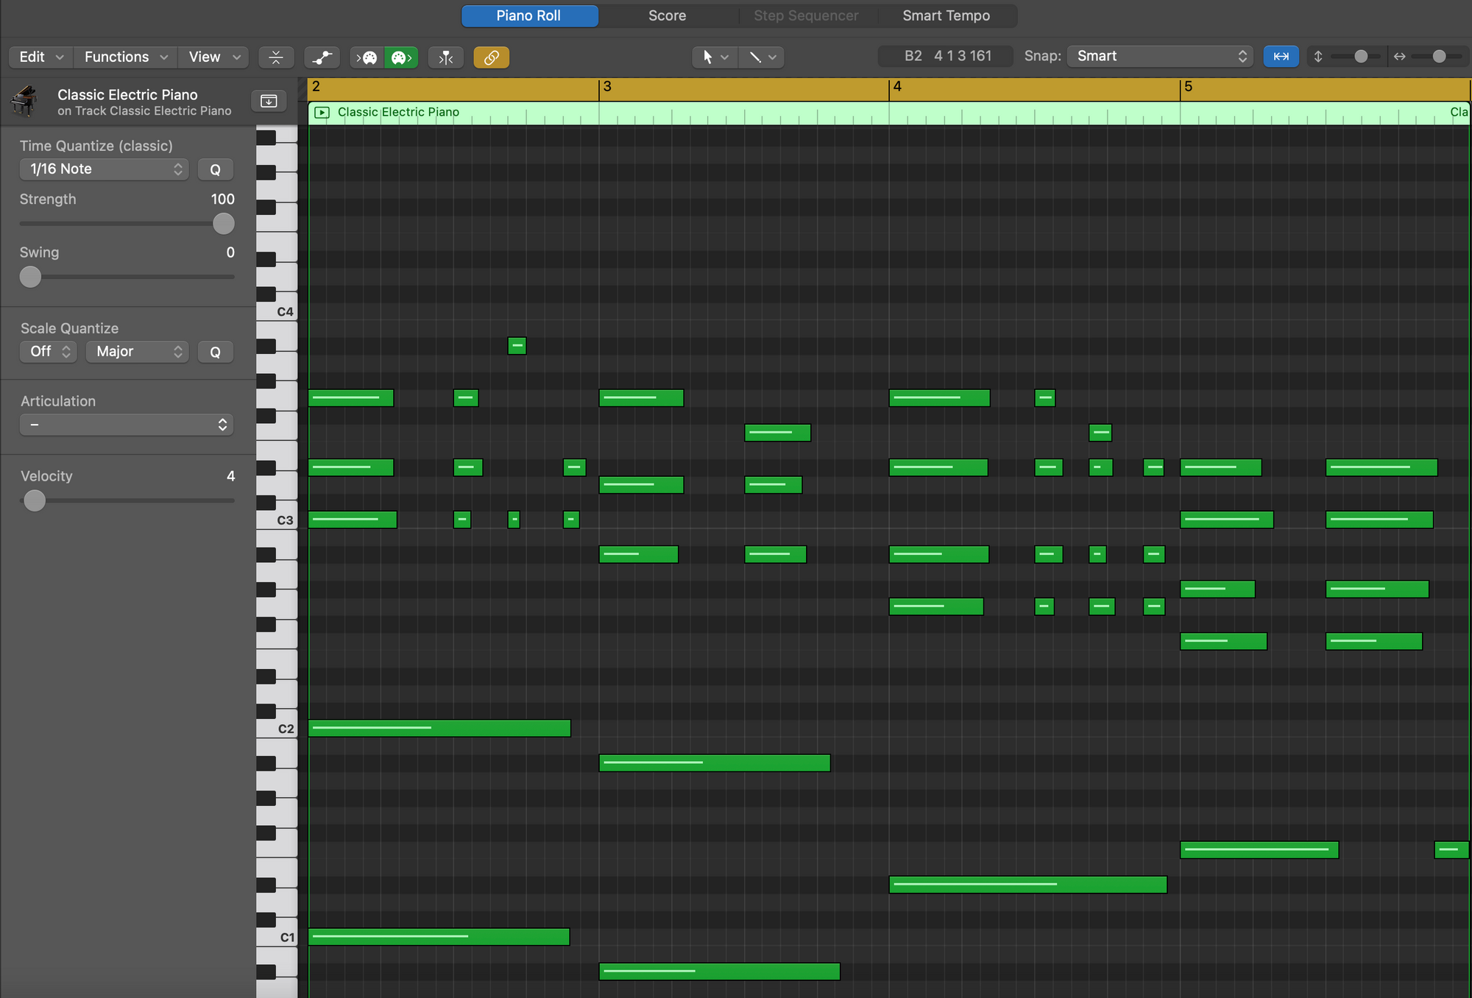1472x998 pixels.
Task: Adjust the horizontal zoom slider
Action: 1439,57
